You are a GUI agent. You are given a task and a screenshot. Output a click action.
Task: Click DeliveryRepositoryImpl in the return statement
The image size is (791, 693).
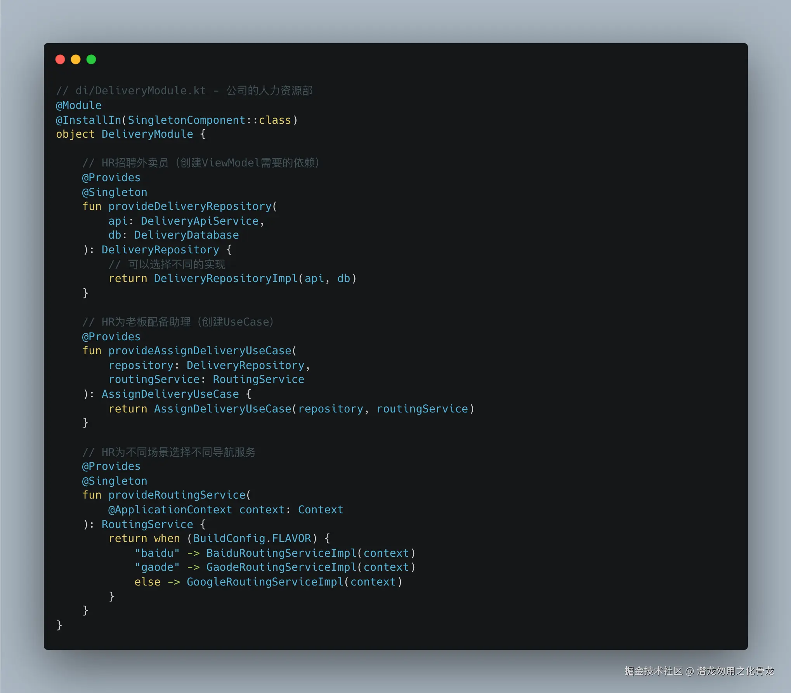coord(226,279)
